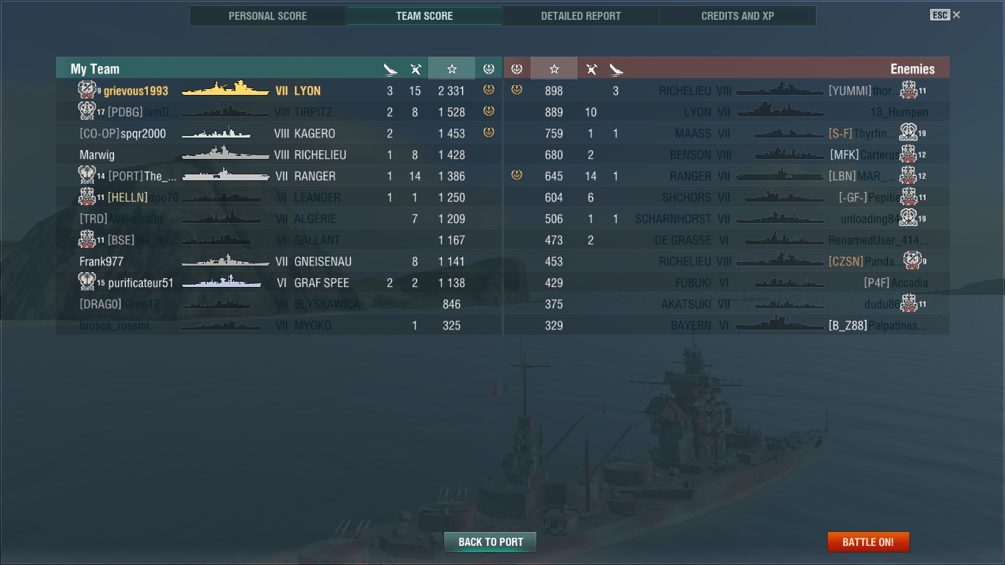Switch to the Detailed Report tab
The height and width of the screenshot is (565, 1005).
[x=580, y=15]
